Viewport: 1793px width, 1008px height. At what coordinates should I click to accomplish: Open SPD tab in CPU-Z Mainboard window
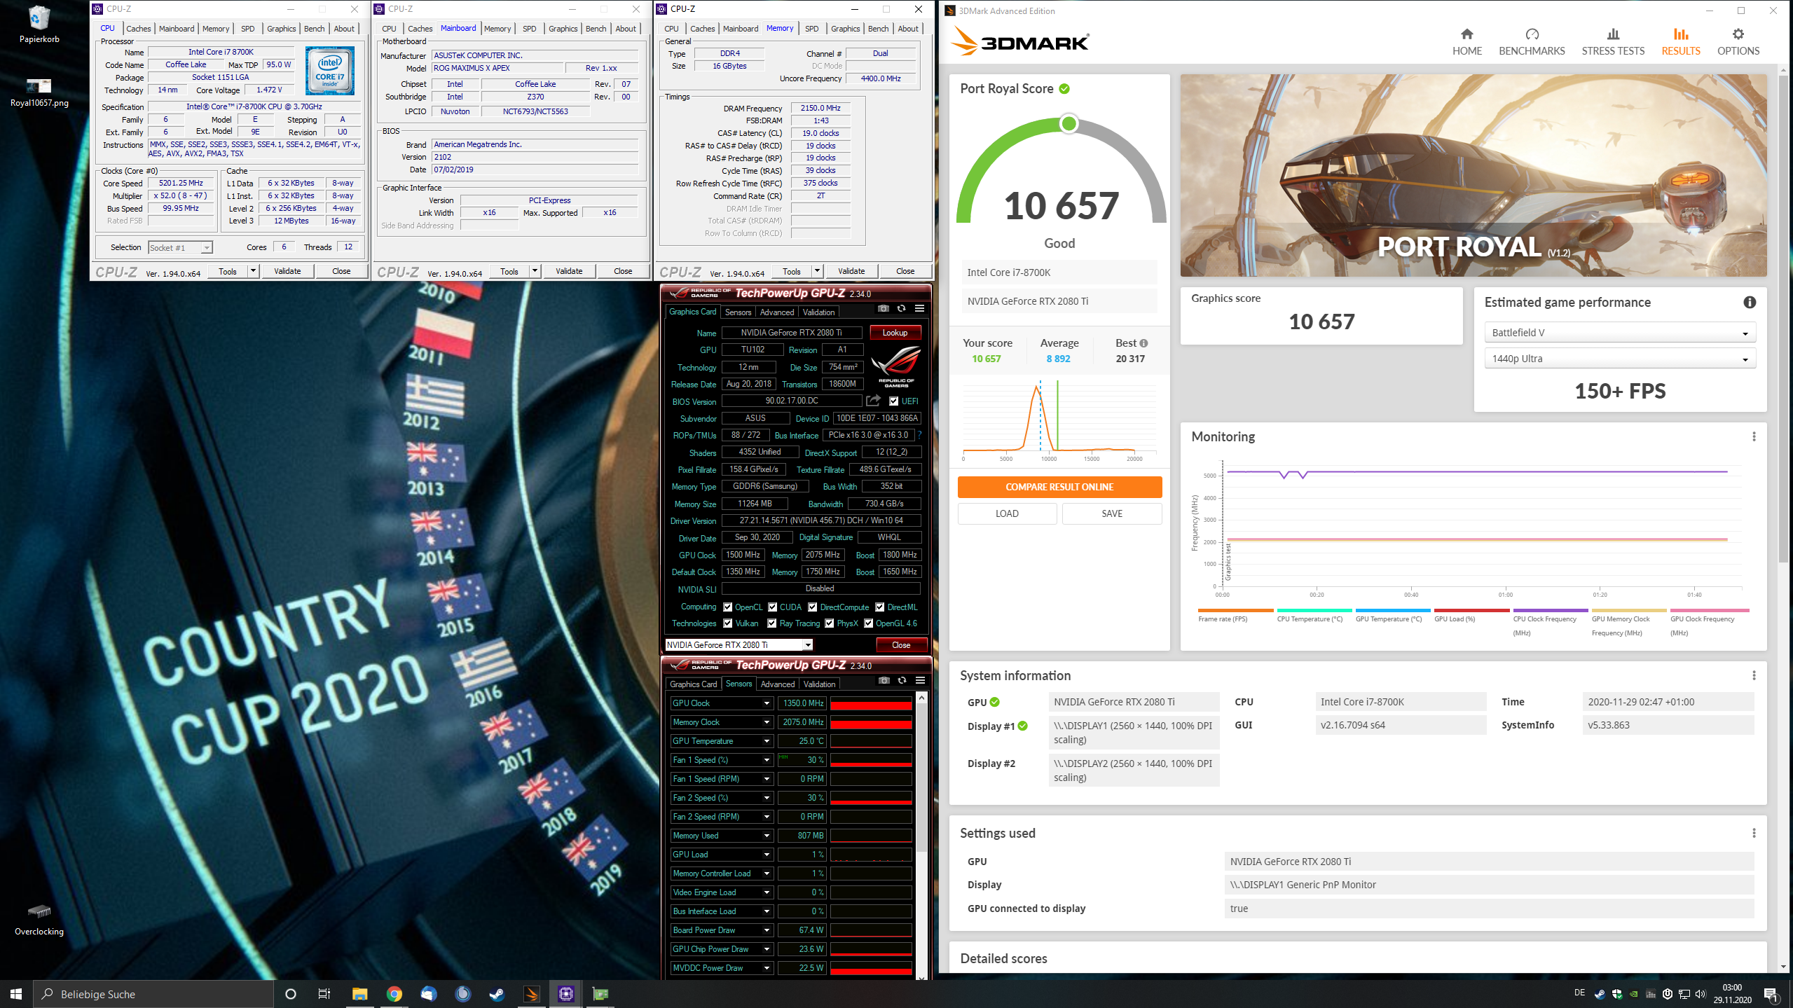coord(529,29)
